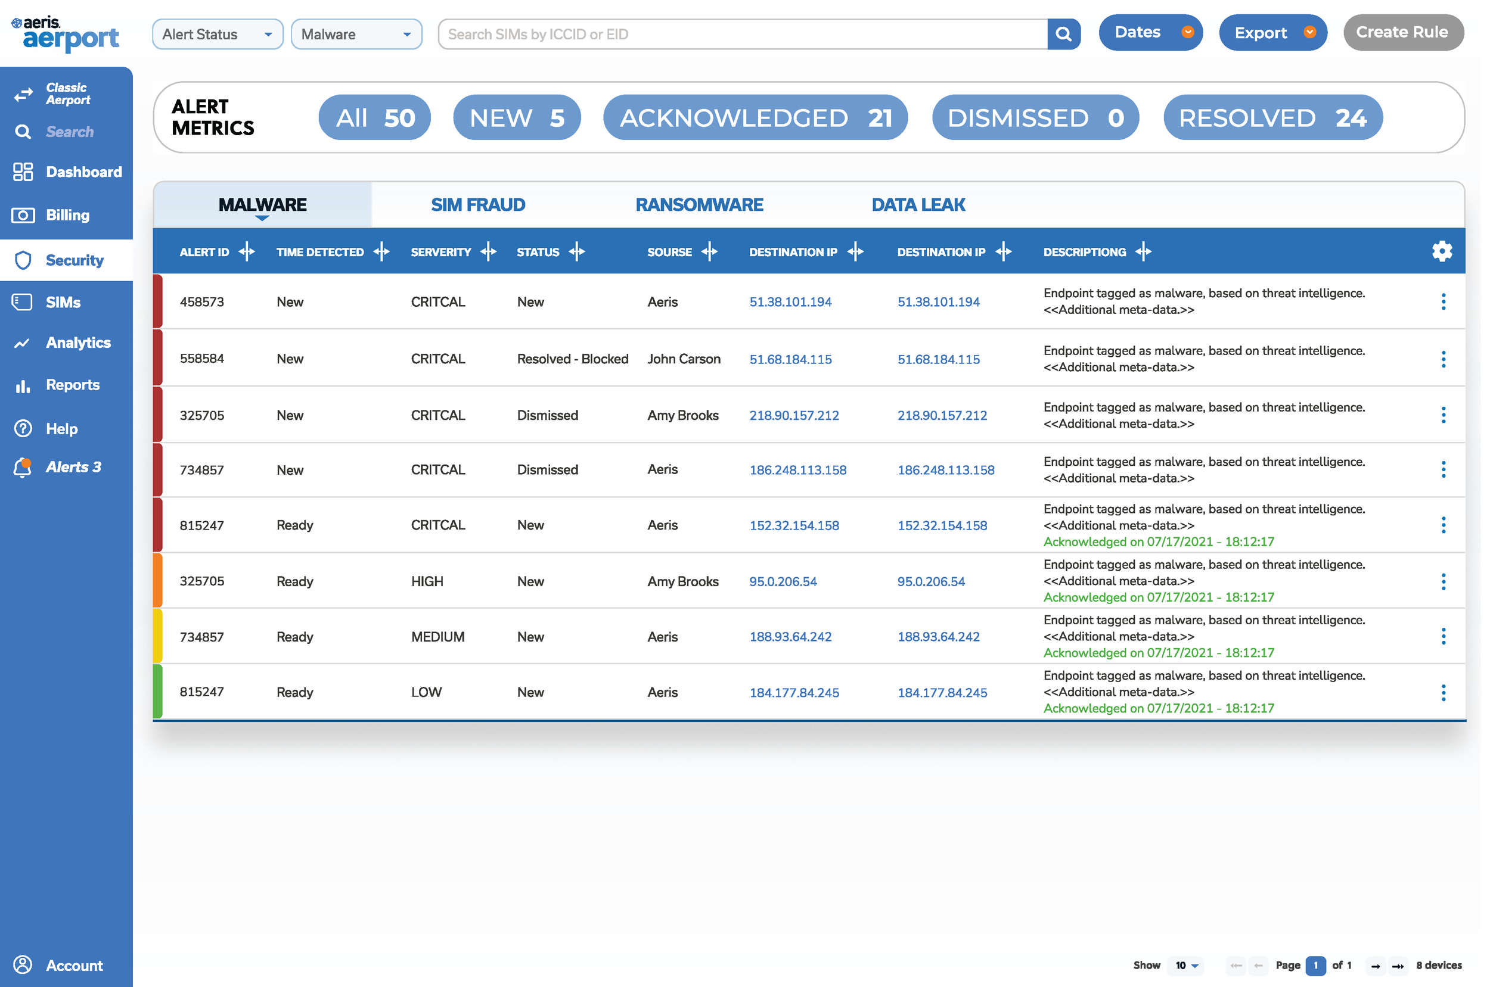Open kebab menu for 95.0.206.54 row
The image size is (1490, 987).
[1443, 581]
